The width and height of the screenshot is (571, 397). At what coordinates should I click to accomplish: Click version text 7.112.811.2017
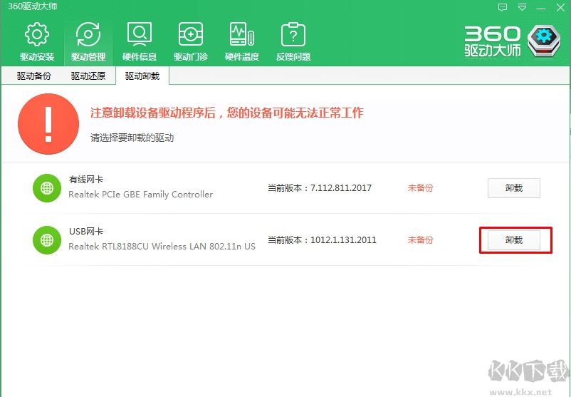341,188
